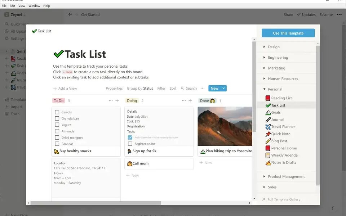Click the Personal Home book icon

[268, 148]
